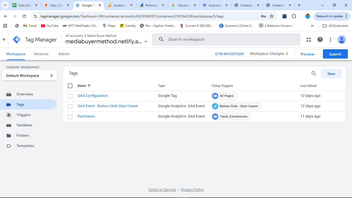The height and width of the screenshot is (198, 352).
Task: Click the browser back arrow
Action: (6, 16)
